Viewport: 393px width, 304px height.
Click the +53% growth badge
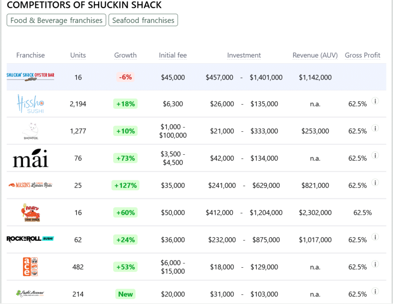(125, 267)
